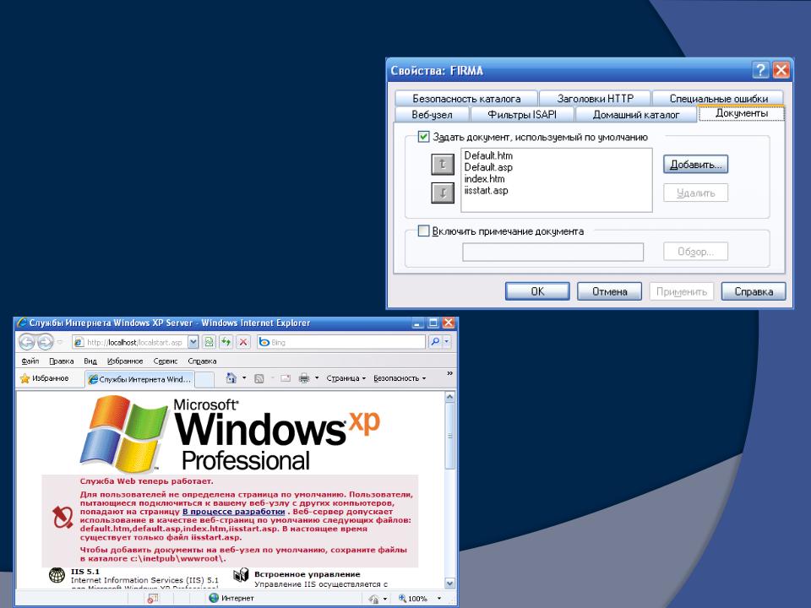Uncheck the default document checkbox
This screenshot has width=811, height=608.
[423, 137]
